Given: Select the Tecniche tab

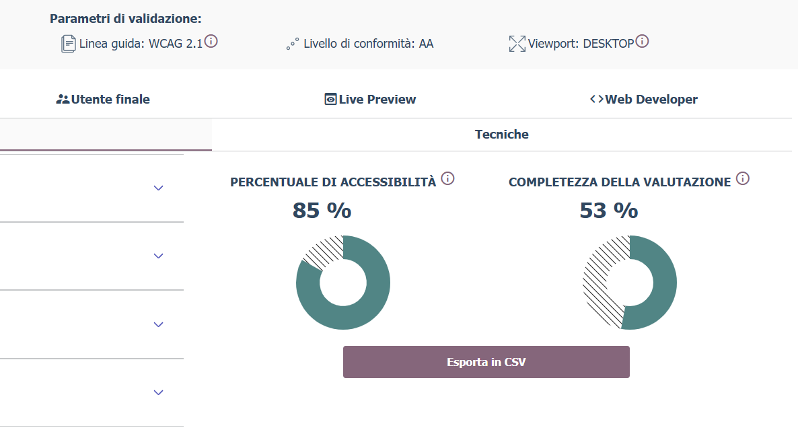Looking at the screenshot, I should click(x=501, y=135).
